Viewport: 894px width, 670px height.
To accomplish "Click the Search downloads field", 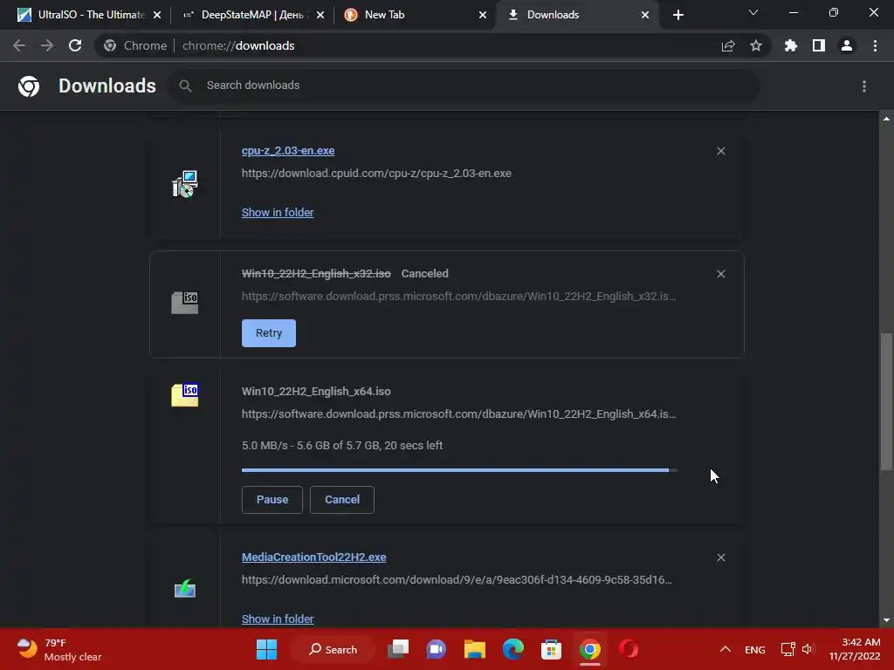I will click(463, 86).
